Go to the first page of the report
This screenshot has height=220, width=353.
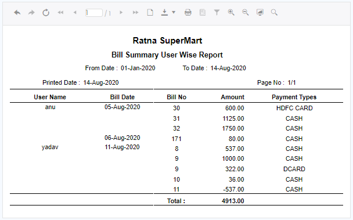pyautogui.click(x=60, y=12)
